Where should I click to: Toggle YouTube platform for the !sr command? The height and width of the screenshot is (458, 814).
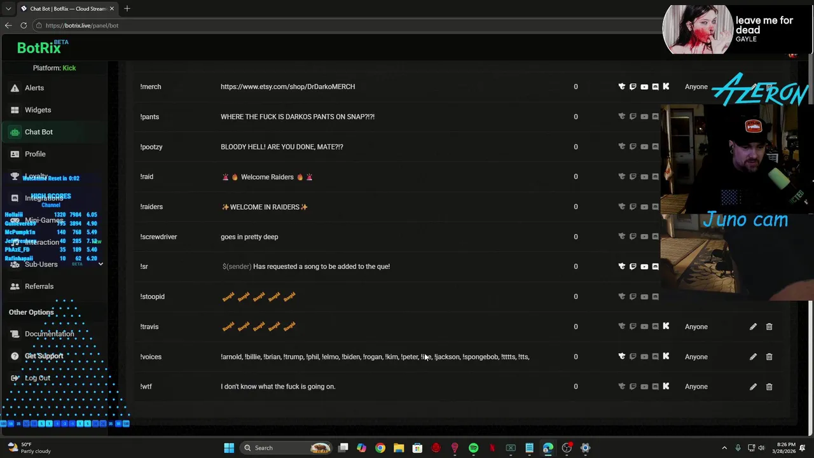(x=644, y=267)
